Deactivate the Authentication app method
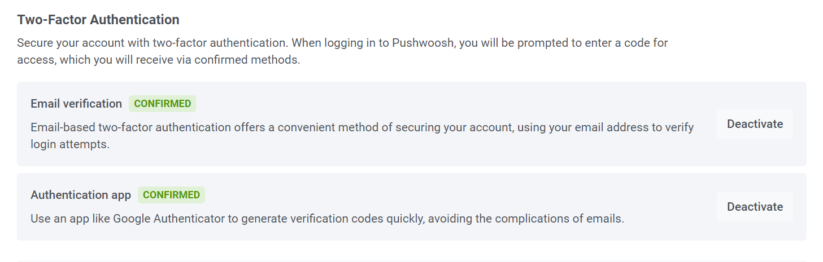Image resolution: width=823 pixels, height=262 pixels. tap(755, 207)
